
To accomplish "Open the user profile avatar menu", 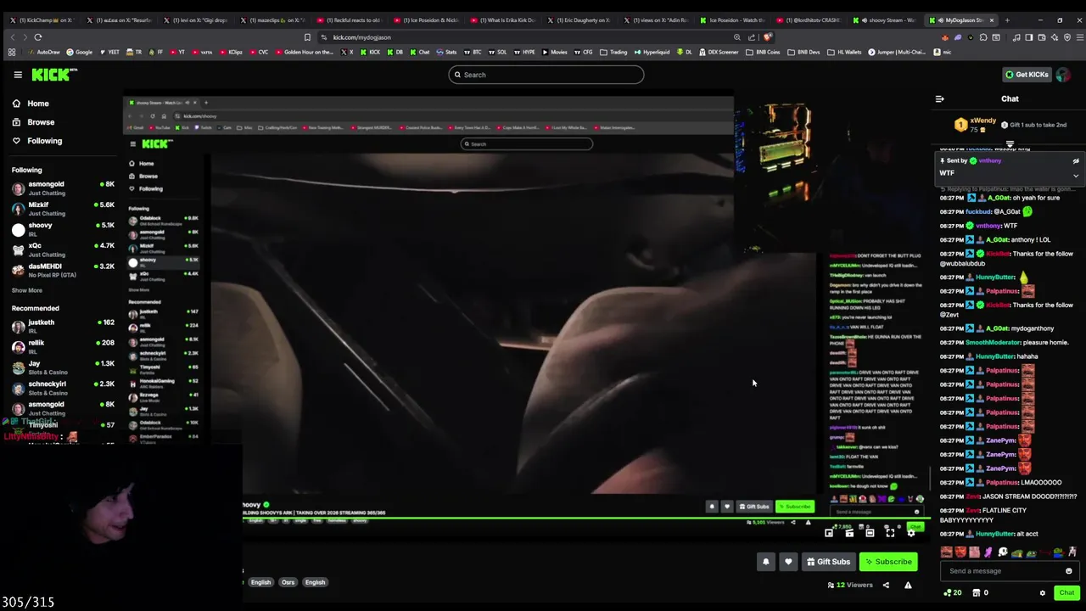I will click(x=1063, y=75).
